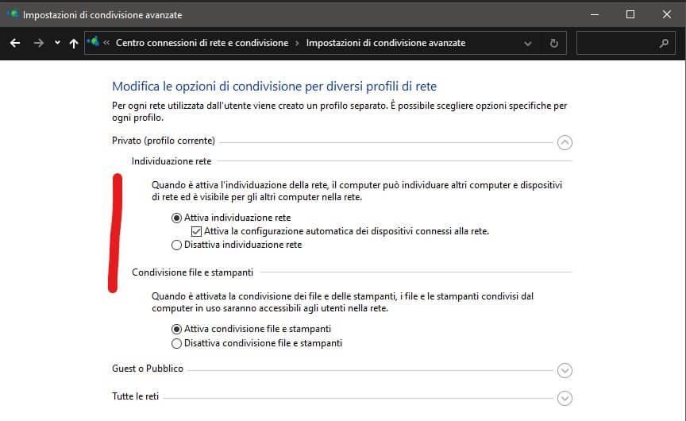Screen dimensions: 686x421
Task: Select 'Attiva individuazione rete' radio button
Action: click(176, 218)
